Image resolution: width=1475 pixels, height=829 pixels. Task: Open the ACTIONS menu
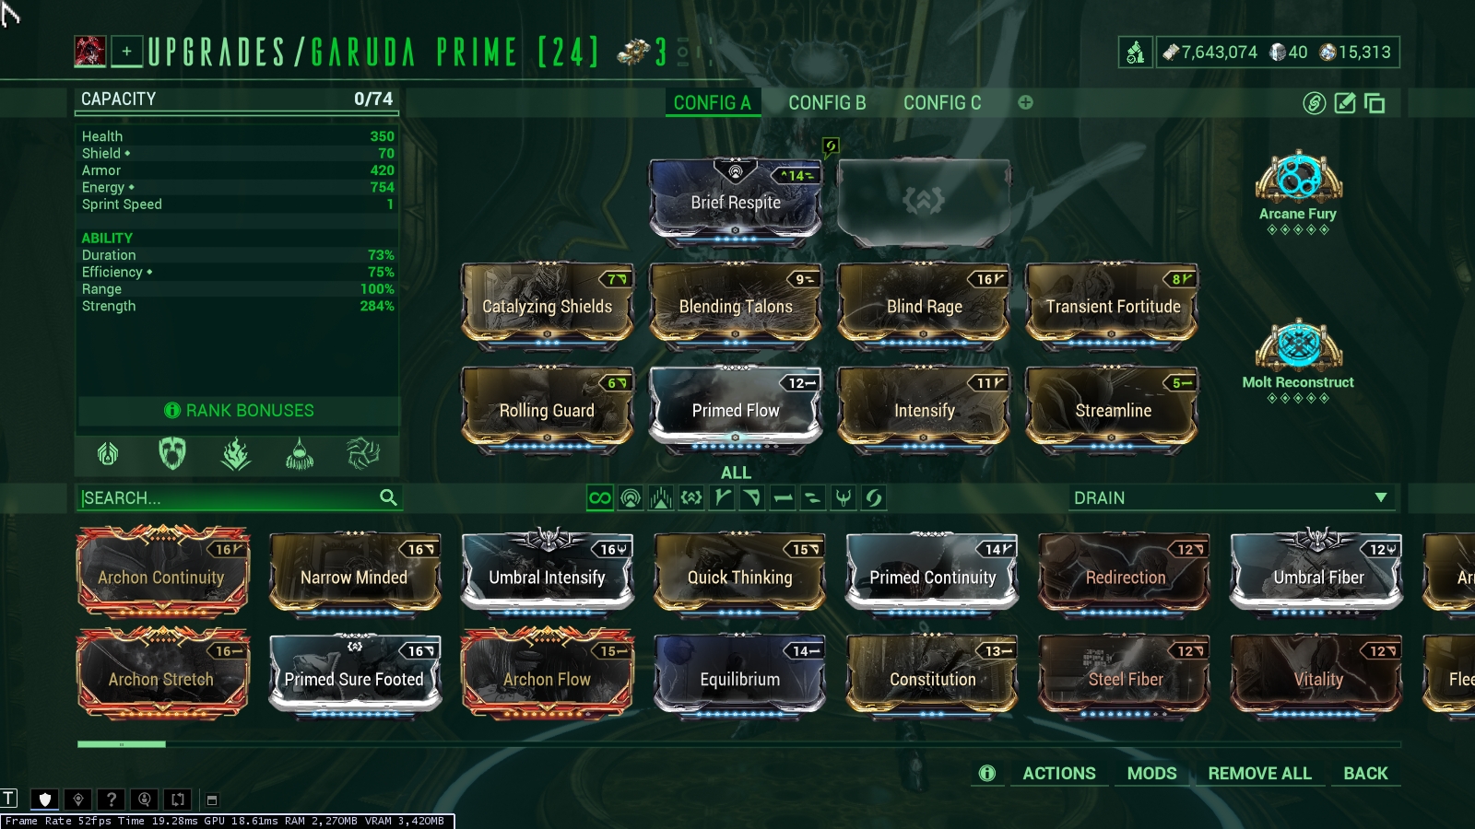1059,774
